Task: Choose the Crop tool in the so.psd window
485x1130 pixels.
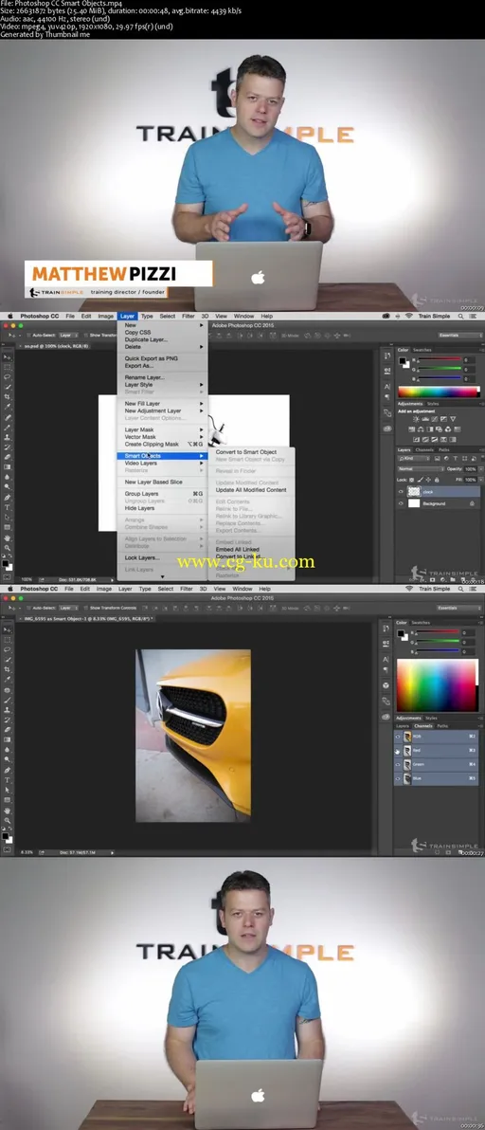Action: point(8,397)
